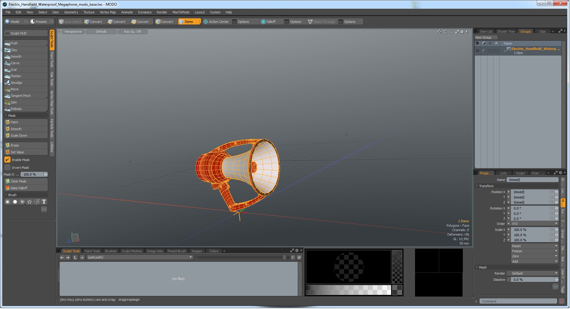Select the Push sculpt tool
570x309 pixels.
click(x=26, y=43)
